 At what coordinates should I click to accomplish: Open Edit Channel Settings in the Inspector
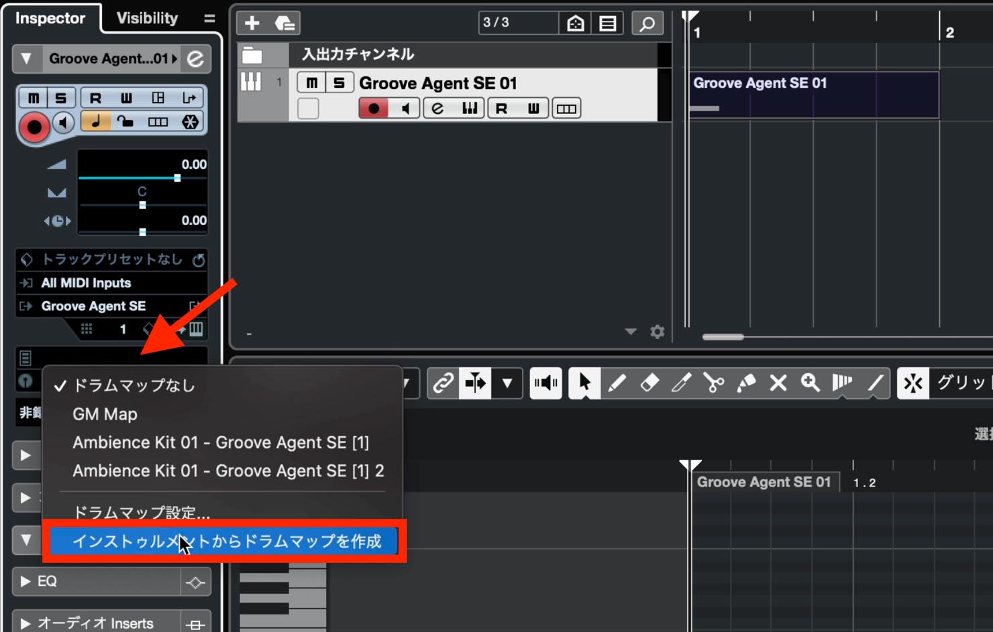158,98
